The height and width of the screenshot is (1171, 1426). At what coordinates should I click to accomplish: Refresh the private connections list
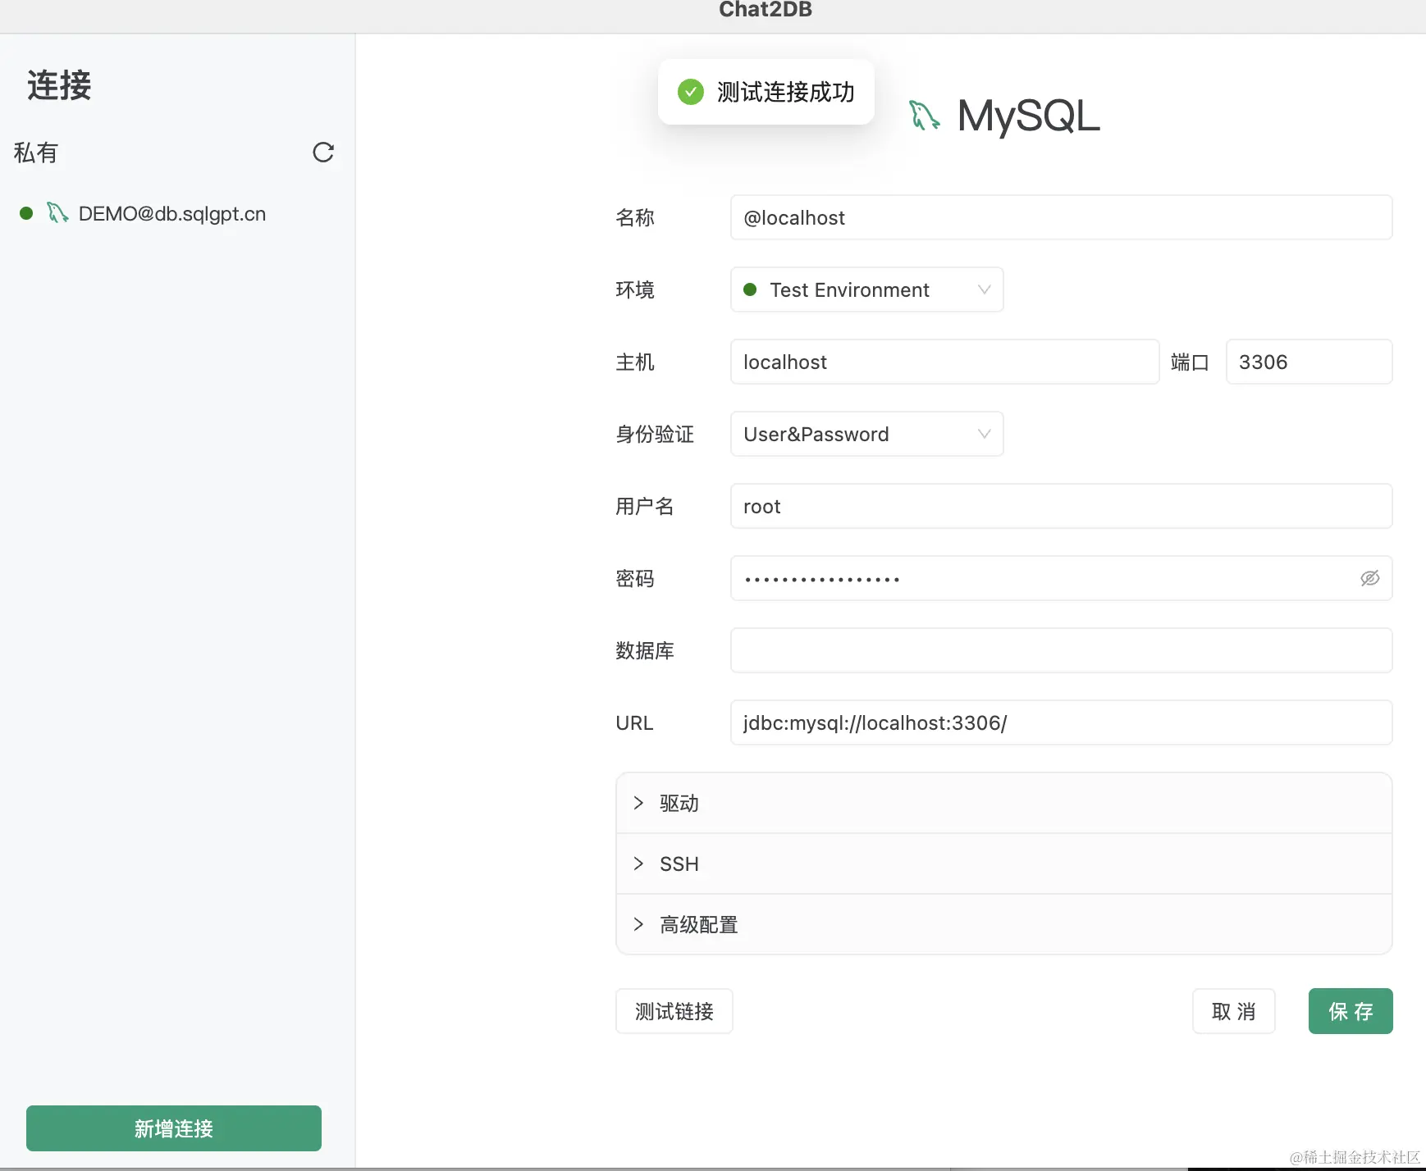(323, 153)
